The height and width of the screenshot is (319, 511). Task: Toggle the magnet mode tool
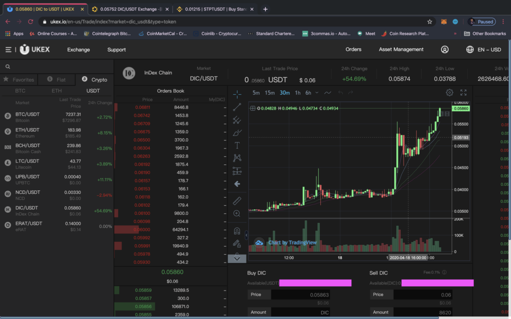click(x=237, y=231)
